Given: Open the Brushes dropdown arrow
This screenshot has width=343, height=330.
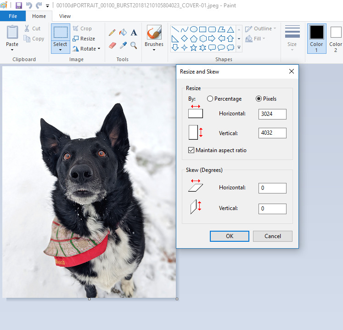Looking at the screenshot, I should [x=154, y=50].
